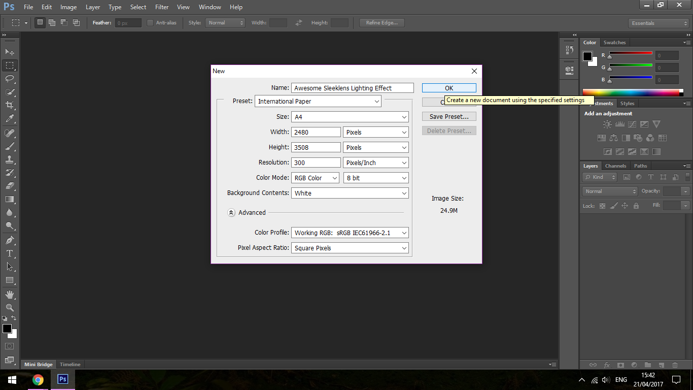Screen dimensions: 693x390
Task: Select the Lasso tool
Action: [x=10, y=79]
